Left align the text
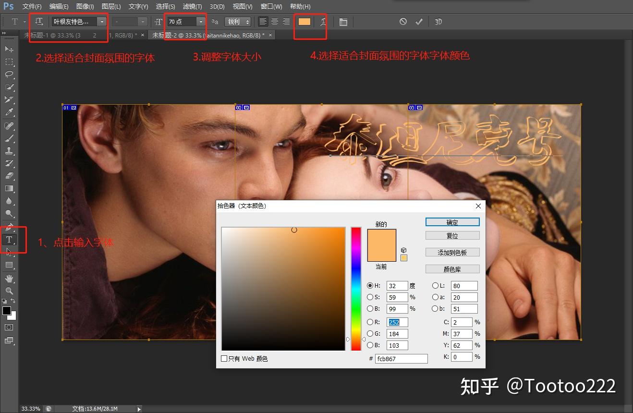The width and height of the screenshot is (633, 413). pyautogui.click(x=263, y=22)
